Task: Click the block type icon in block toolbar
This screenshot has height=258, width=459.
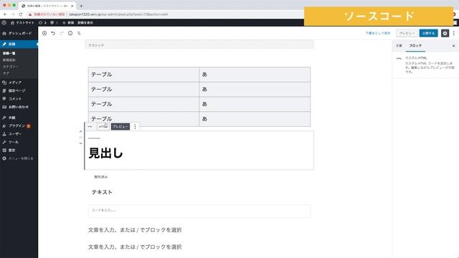Action: click(90, 127)
